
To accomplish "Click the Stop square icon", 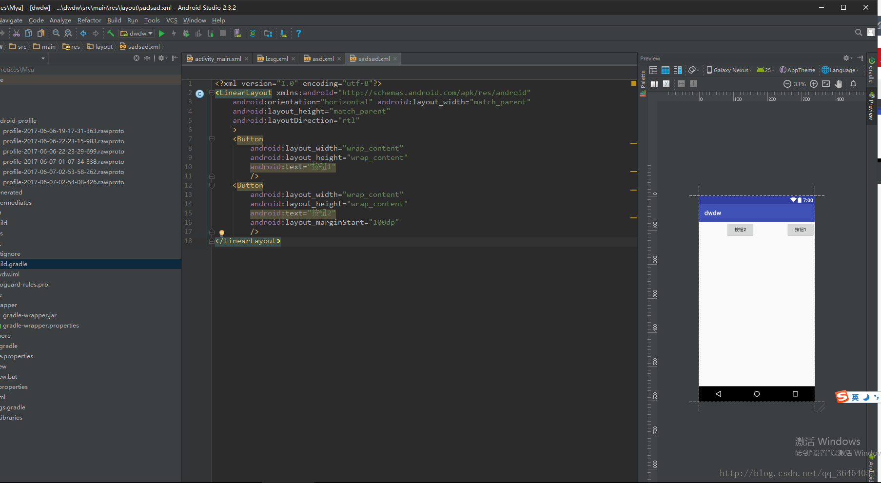I will coord(223,33).
